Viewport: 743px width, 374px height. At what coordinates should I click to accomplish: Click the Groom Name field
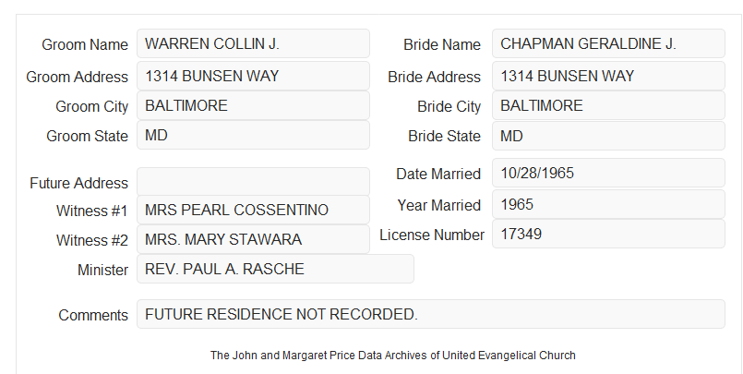point(253,43)
